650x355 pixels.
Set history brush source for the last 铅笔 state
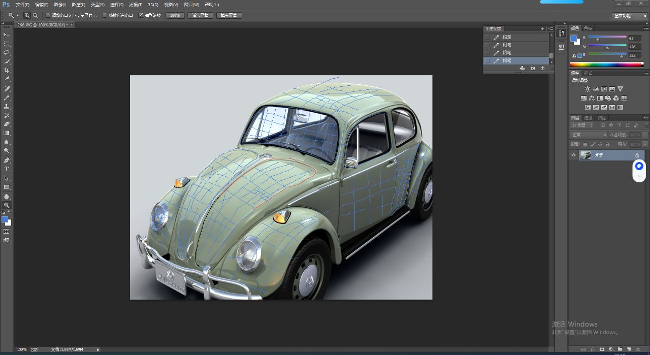(487, 60)
